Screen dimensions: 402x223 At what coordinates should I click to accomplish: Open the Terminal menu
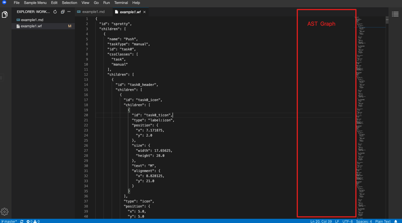coord(121,3)
